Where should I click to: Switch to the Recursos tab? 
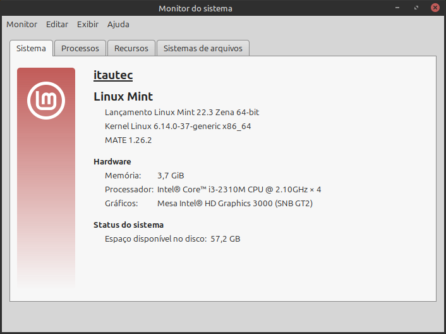(x=131, y=48)
